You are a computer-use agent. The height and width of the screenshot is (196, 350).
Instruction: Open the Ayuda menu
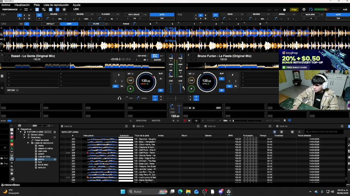click(77, 5)
